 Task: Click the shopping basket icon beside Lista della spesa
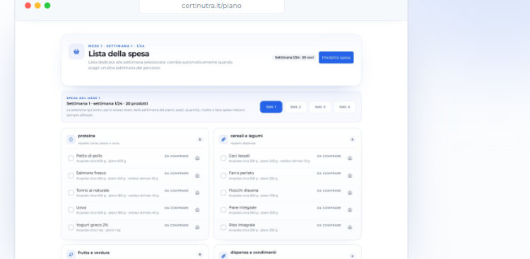(76, 52)
